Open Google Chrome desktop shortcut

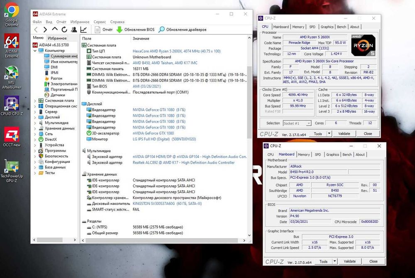[12, 15]
